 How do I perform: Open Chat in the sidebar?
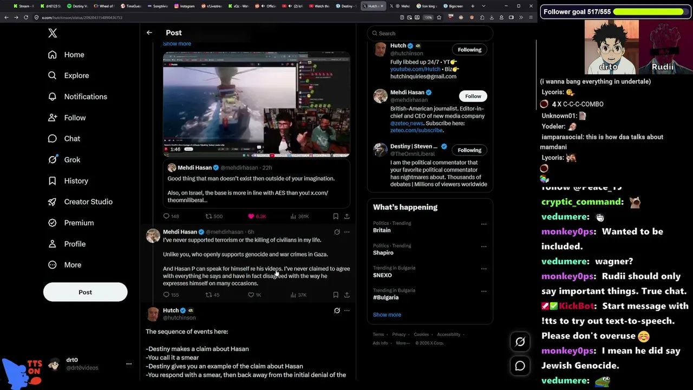(x=64, y=139)
